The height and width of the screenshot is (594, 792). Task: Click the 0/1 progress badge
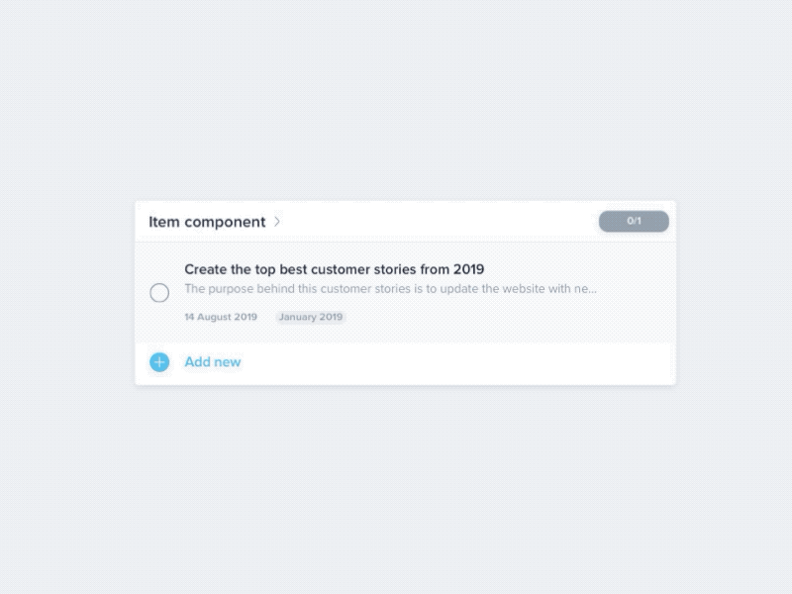pos(633,221)
